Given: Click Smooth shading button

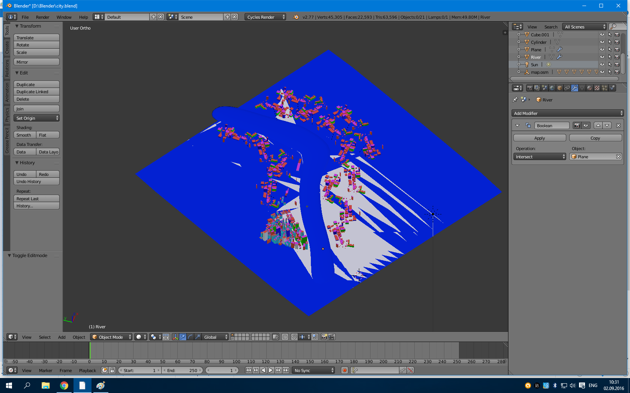Looking at the screenshot, I should [25, 135].
